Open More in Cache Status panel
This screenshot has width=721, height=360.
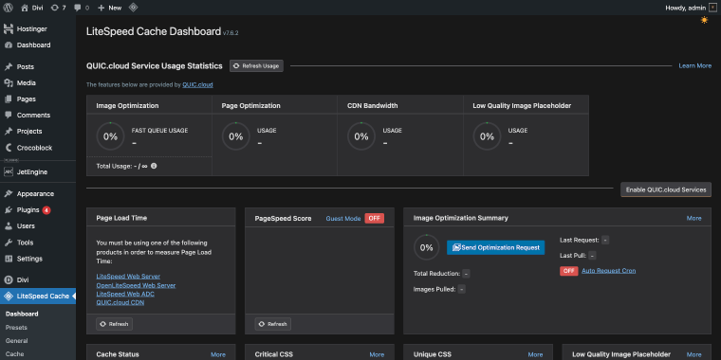218,354
